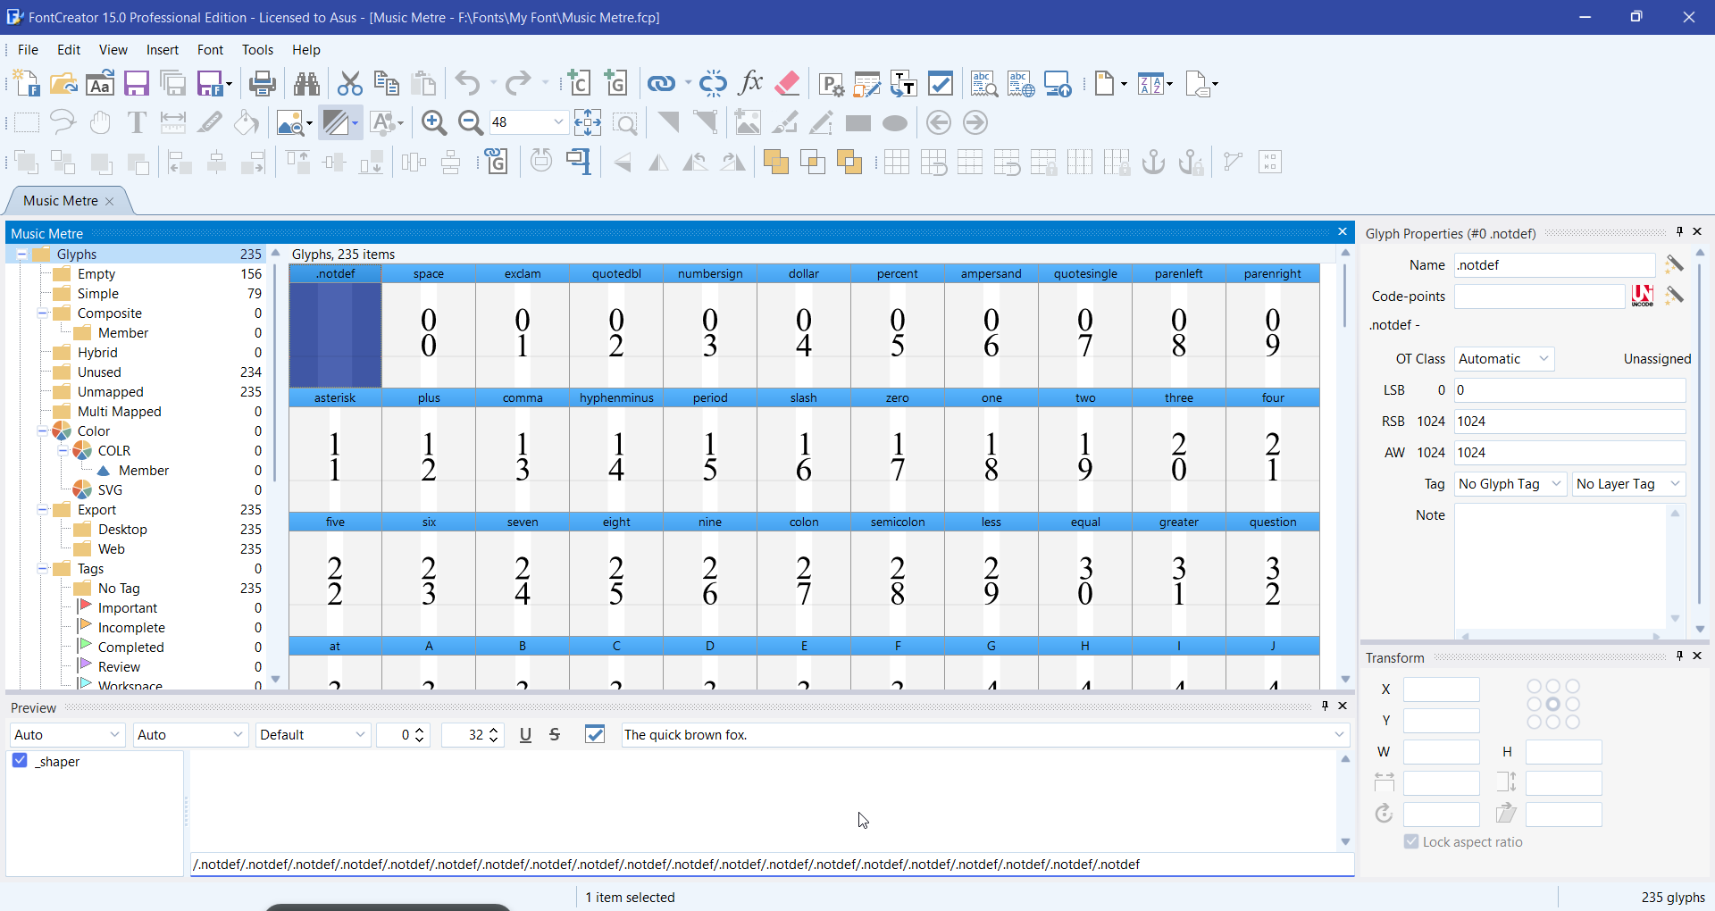Select the top-left transform origin radio

tap(1535, 686)
